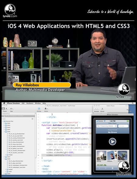
Task: Click the function doVideo code line
Action: pos(60,125)
